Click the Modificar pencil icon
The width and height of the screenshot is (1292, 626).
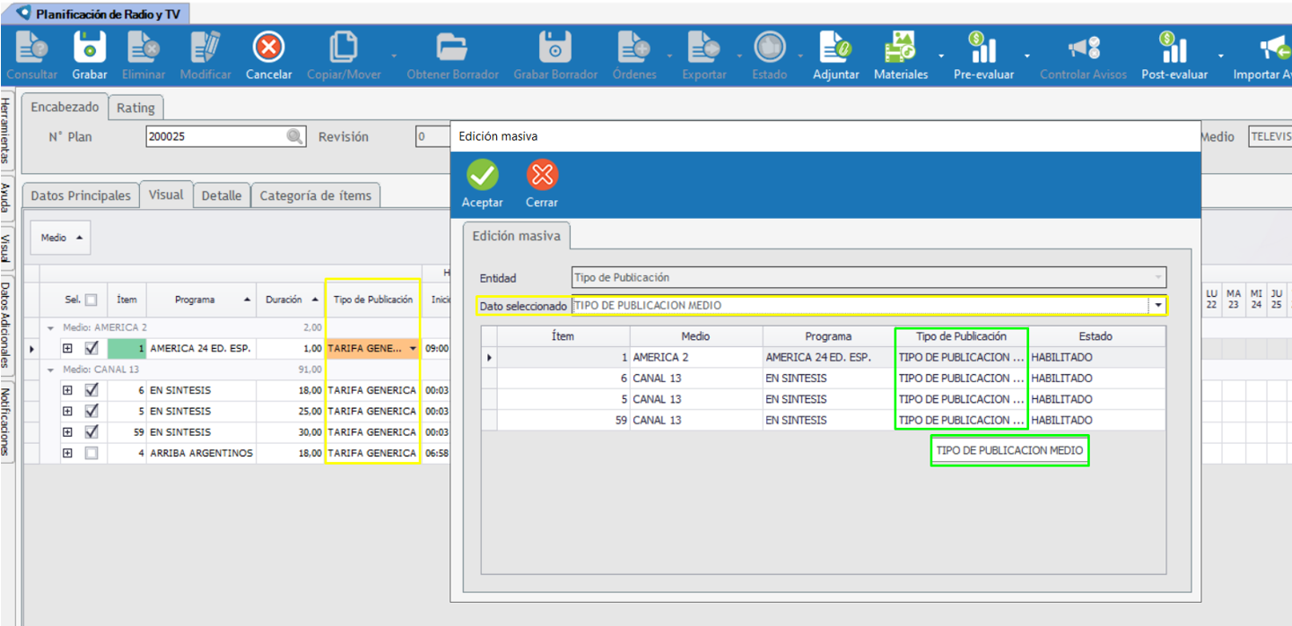tap(205, 47)
